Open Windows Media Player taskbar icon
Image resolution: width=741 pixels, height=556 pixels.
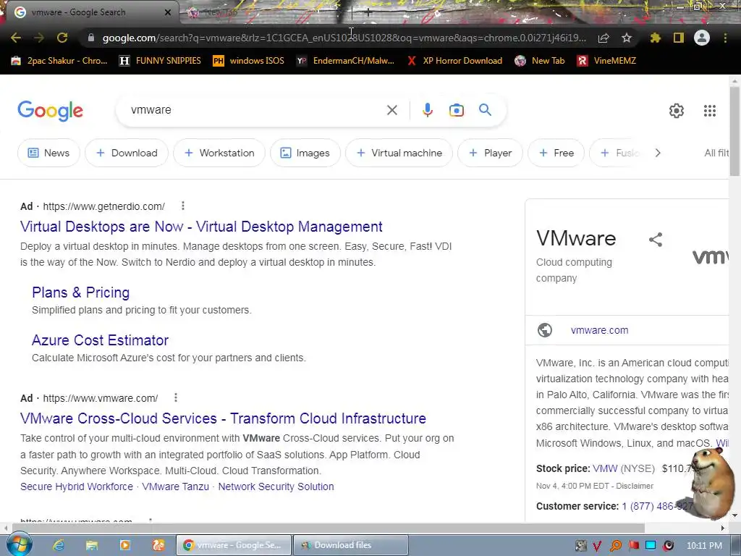(x=125, y=545)
